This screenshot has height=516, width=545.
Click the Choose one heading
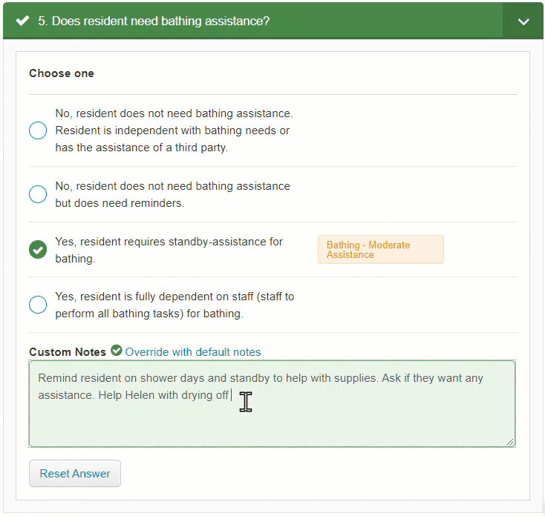coord(62,73)
